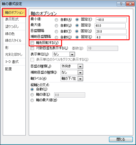136x145 pixels.
Task: Select 光彩とぼかし category
Action: [x=14, y=54]
